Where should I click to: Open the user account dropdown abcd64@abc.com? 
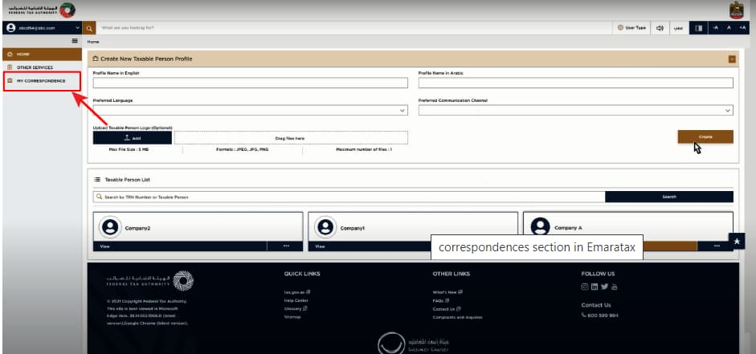pos(42,28)
